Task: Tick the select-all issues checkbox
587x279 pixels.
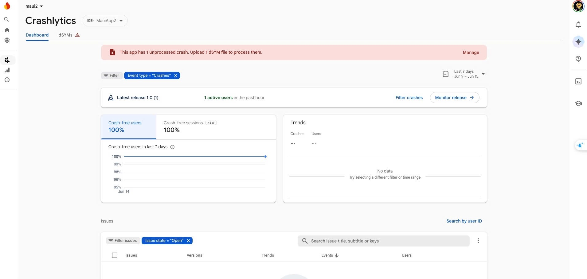Action: tap(115, 255)
